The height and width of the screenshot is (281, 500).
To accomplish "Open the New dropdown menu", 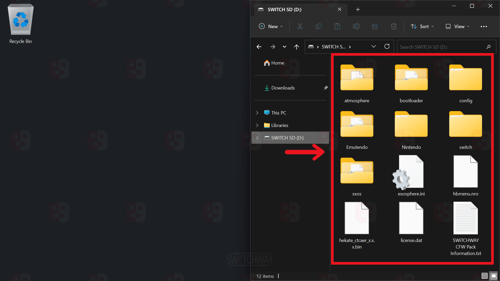I will pos(271,26).
